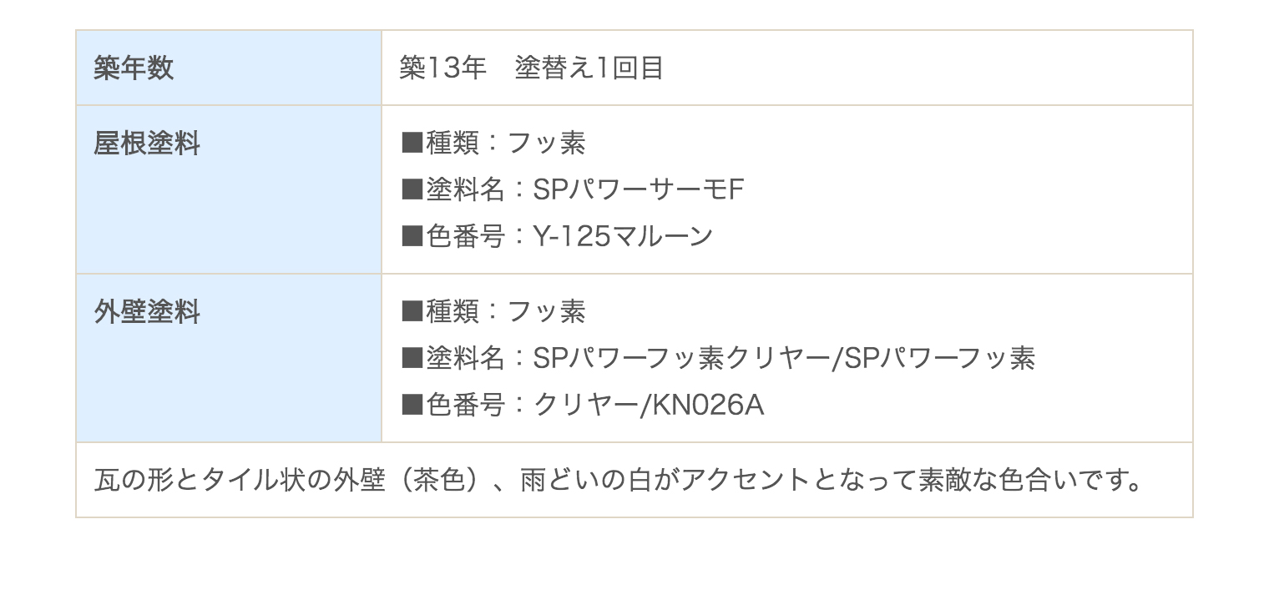
Task: Click square bullet before roof 種類
Action: [x=412, y=144]
